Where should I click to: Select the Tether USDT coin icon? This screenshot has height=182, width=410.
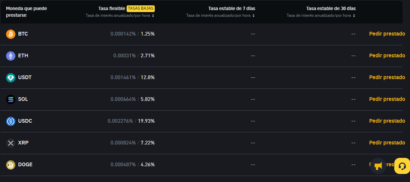pos(11,77)
